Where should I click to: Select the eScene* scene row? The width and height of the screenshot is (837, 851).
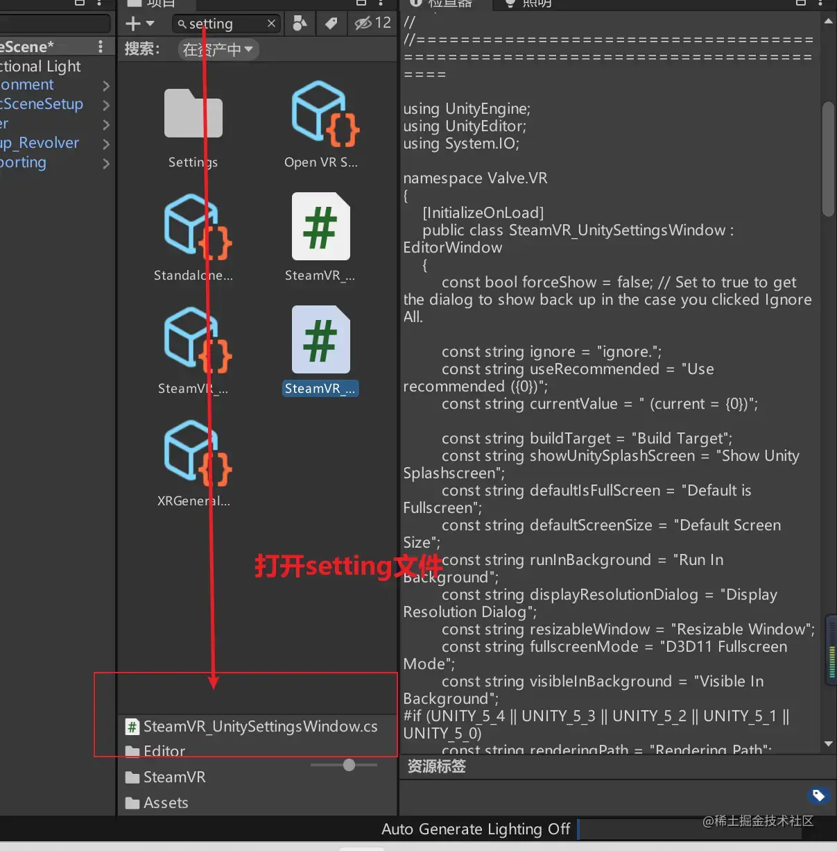[x=55, y=47]
